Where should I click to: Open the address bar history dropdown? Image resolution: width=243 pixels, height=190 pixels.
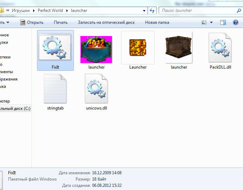(x=144, y=10)
